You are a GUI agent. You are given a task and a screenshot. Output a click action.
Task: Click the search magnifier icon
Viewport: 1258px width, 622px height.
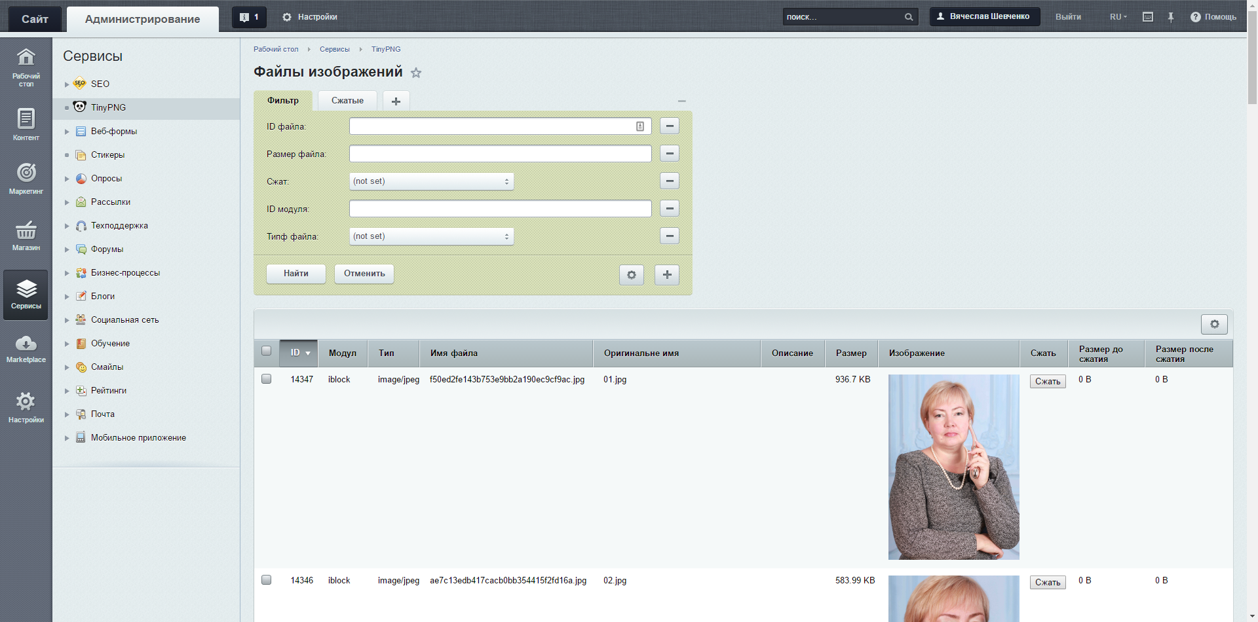click(x=909, y=17)
